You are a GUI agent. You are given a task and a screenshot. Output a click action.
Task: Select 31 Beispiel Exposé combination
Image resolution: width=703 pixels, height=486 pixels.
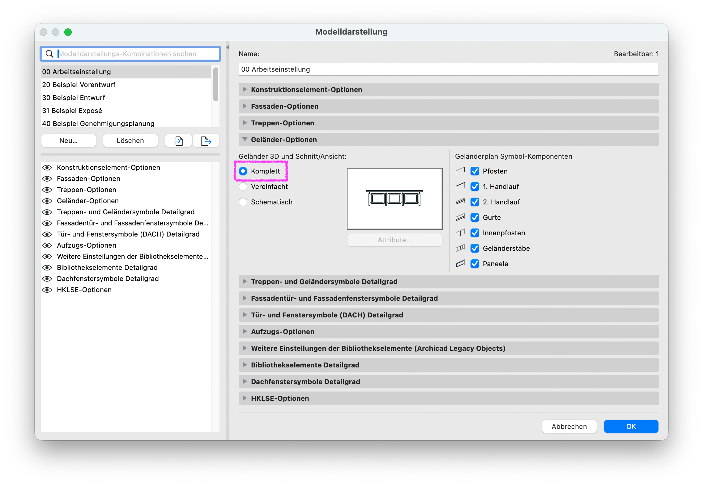pos(126,111)
